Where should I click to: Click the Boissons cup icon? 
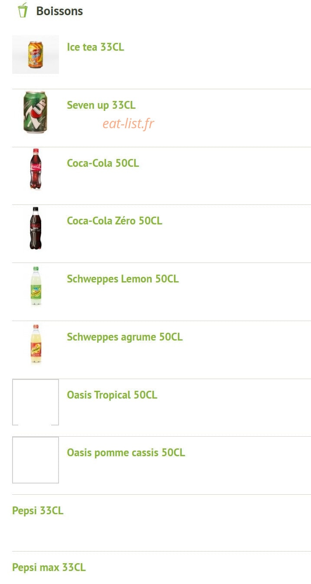(23, 10)
